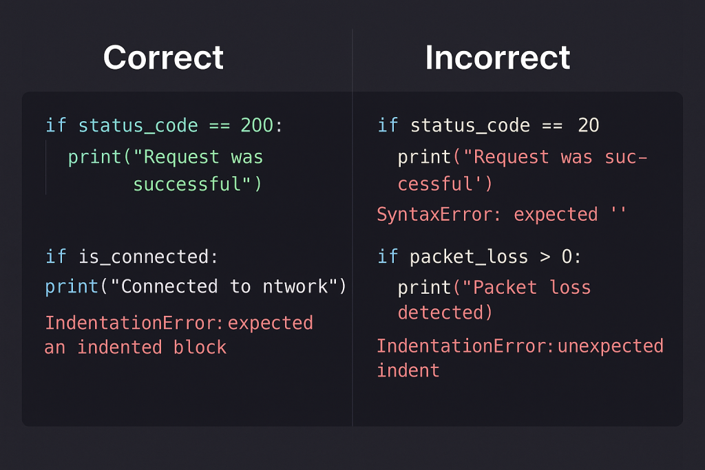Click the "expected an indented block" error message
Image resolution: width=705 pixels, height=470 pixels.
click(x=178, y=334)
